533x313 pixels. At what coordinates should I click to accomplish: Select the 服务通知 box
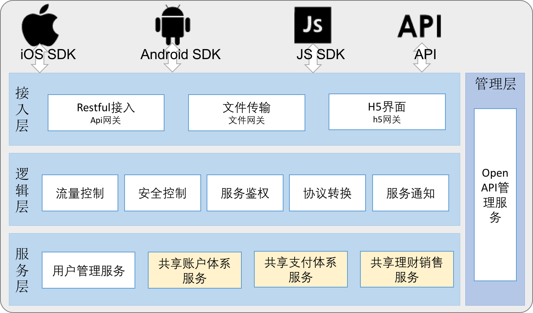[411, 193]
